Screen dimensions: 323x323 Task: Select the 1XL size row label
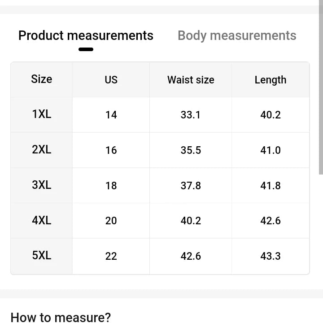pos(42,114)
